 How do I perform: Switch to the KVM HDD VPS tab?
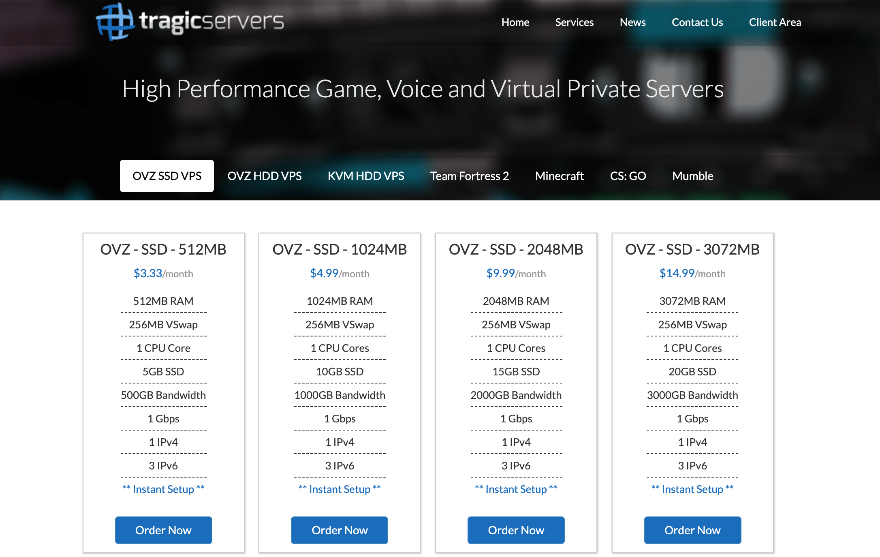pos(365,176)
